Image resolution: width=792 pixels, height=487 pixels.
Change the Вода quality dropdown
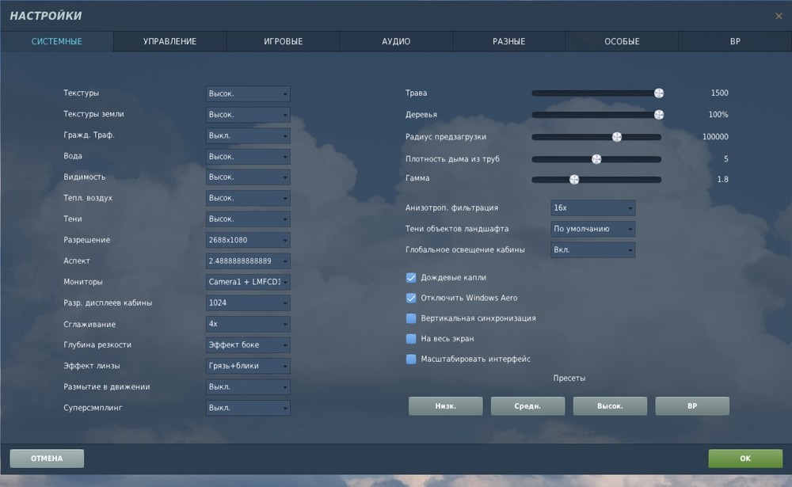[x=248, y=157]
